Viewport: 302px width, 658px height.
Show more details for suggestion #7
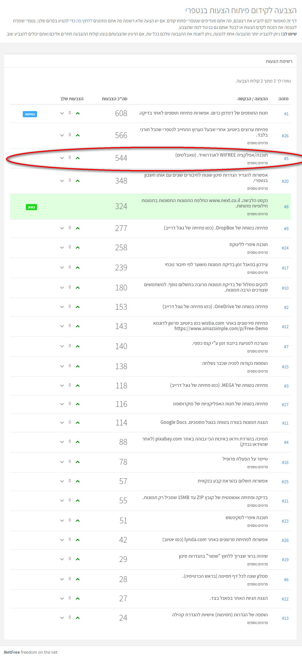257,351
